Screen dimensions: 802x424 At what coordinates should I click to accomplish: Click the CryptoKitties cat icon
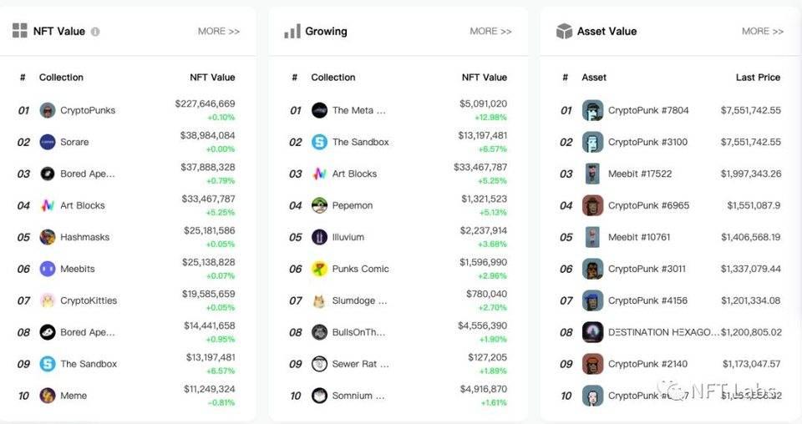(48, 300)
